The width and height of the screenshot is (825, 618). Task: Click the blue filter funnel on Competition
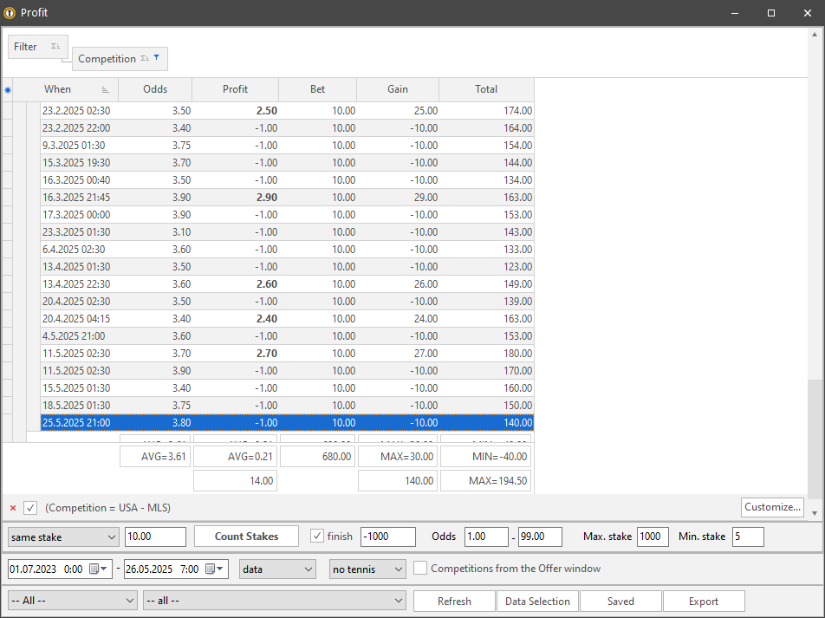point(157,59)
